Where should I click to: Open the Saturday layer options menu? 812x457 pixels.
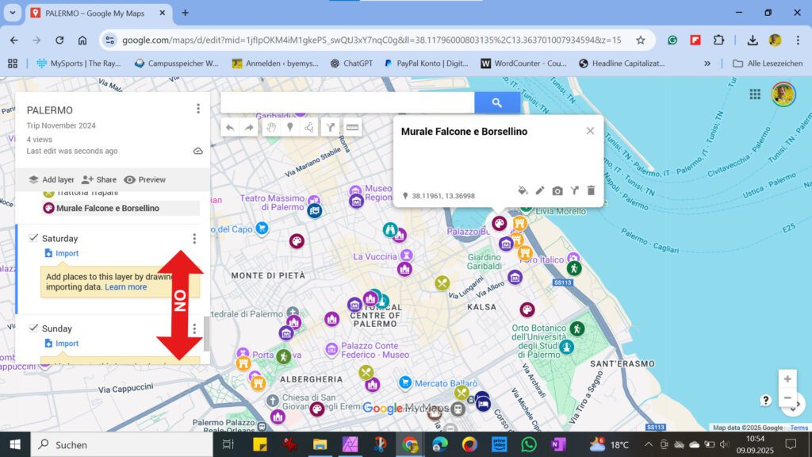coord(194,238)
